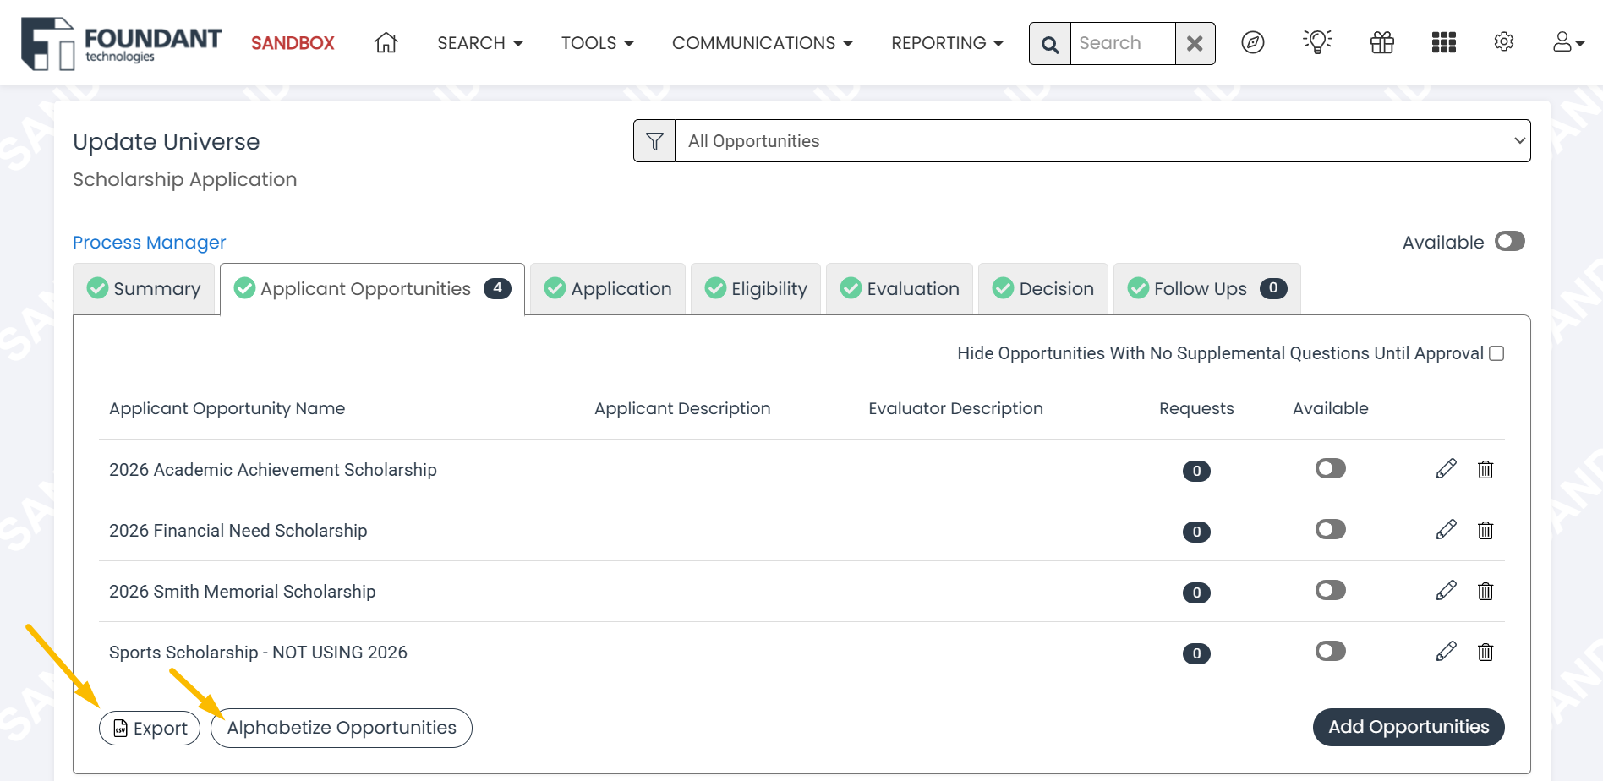Open the Follow Ups tab
This screenshot has width=1603, height=781.
(x=1207, y=289)
